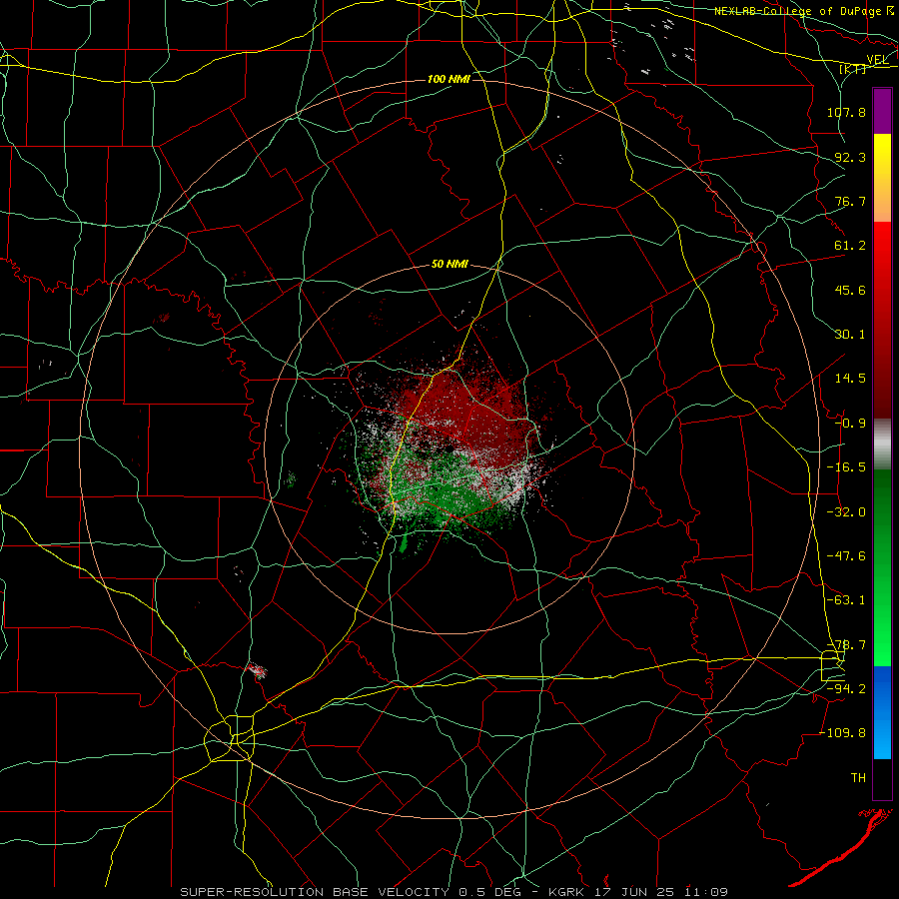Click the 0.5 DEG elevation text
The width and height of the screenshot is (899, 899).
489,892
